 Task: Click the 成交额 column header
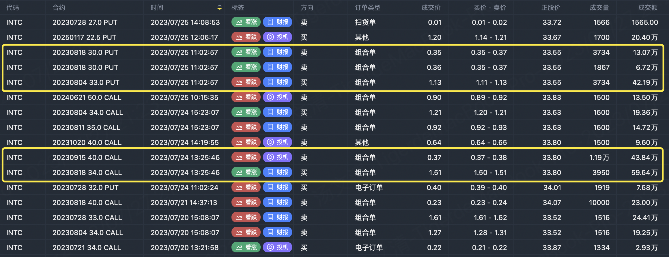pos(648,8)
